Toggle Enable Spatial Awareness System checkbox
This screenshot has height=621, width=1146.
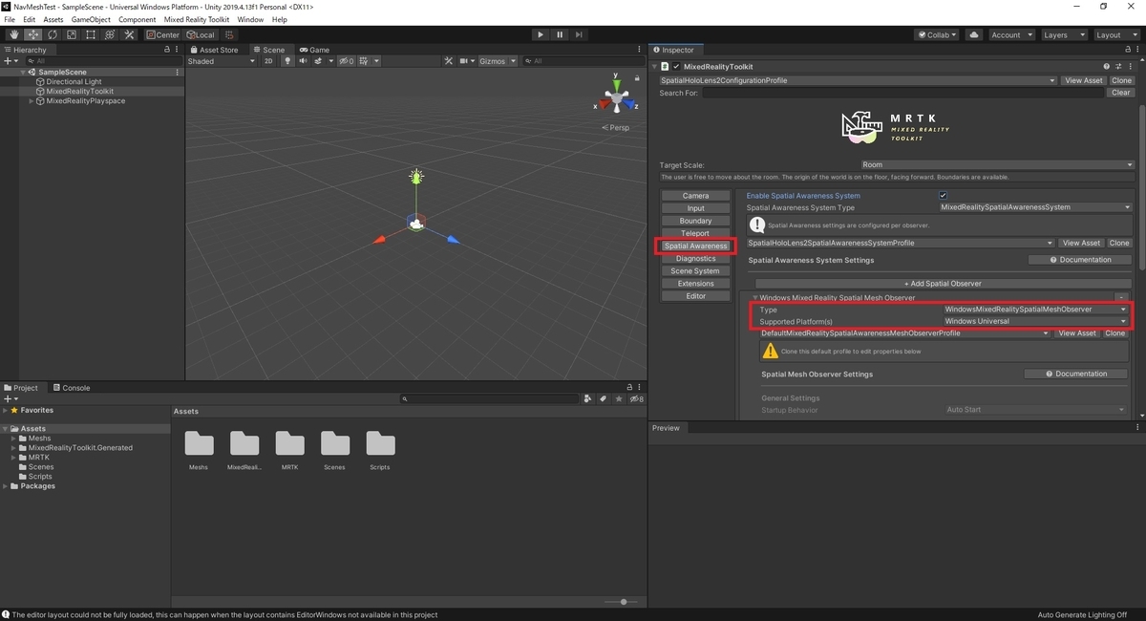click(x=944, y=195)
